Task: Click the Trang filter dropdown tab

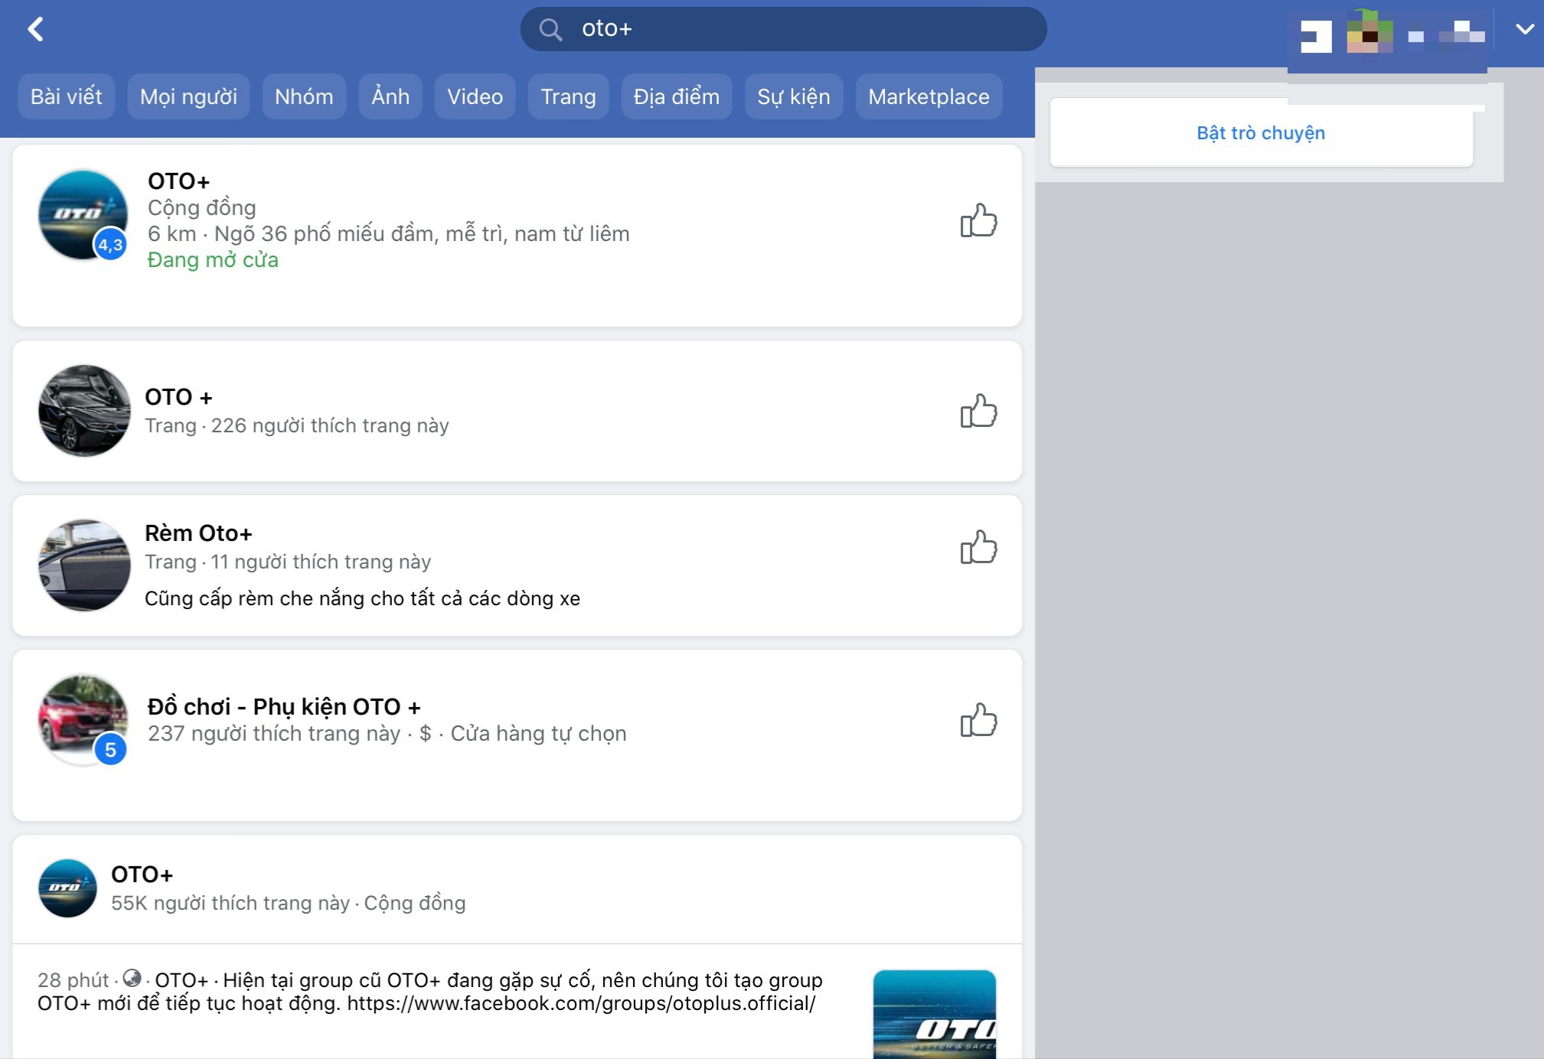Action: tap(568, 96)
